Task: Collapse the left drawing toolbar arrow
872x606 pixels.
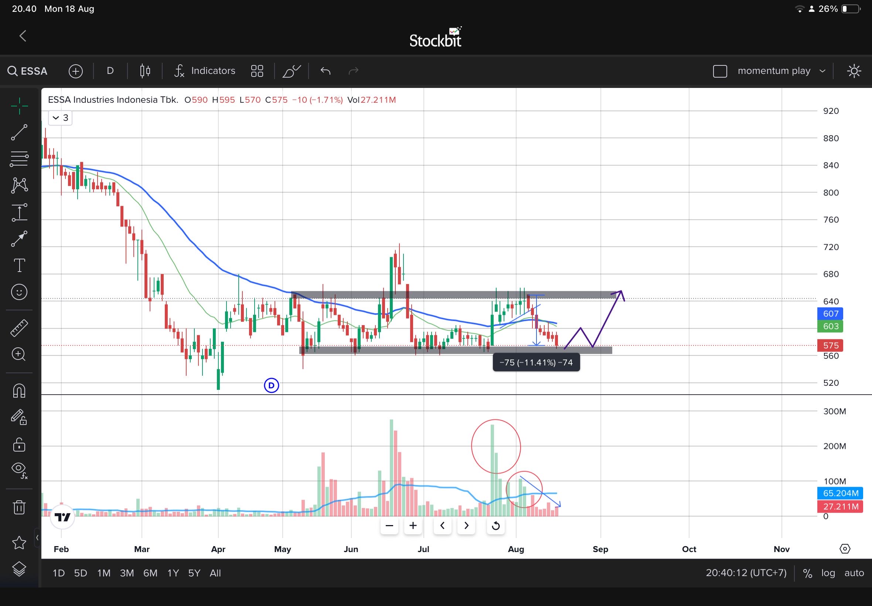Action: coord(37,538)
